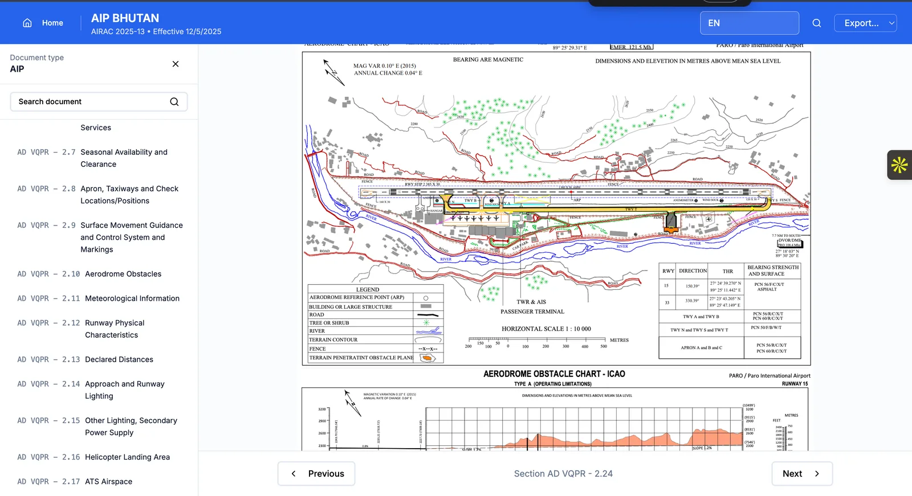Image resolution: width=912 pixels, height=496 pixels.
Task: Type in the Search document field
Action: 91,102
